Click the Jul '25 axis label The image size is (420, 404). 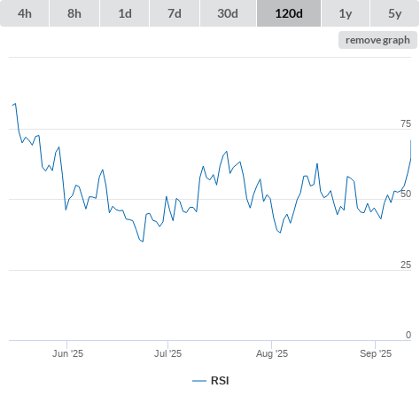pyautogui.click(x=167, y=353)
